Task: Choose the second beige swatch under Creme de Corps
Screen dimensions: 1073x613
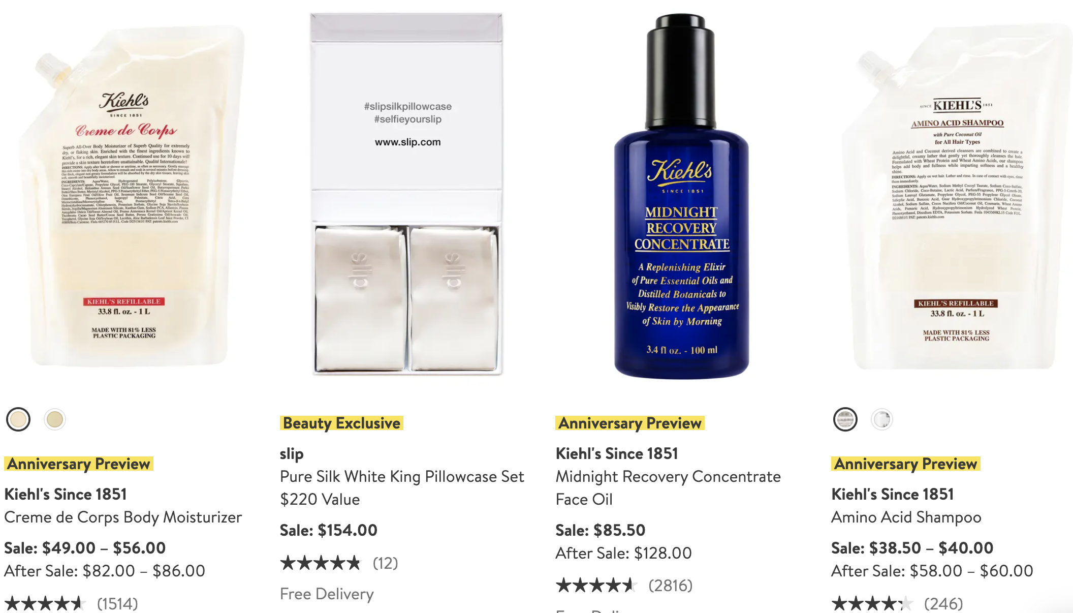Action: (x=55, y=419)
